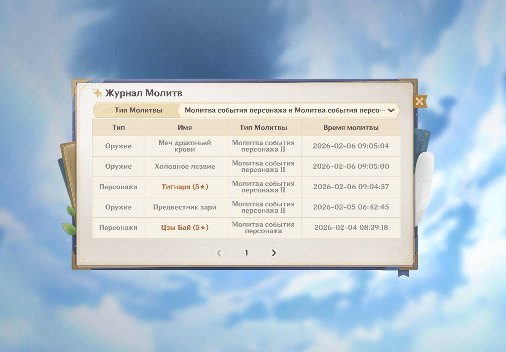Click the Цзы Бай (5★) entry
The width and height of the screenshot is (506, 352).
tap(185, 227)
